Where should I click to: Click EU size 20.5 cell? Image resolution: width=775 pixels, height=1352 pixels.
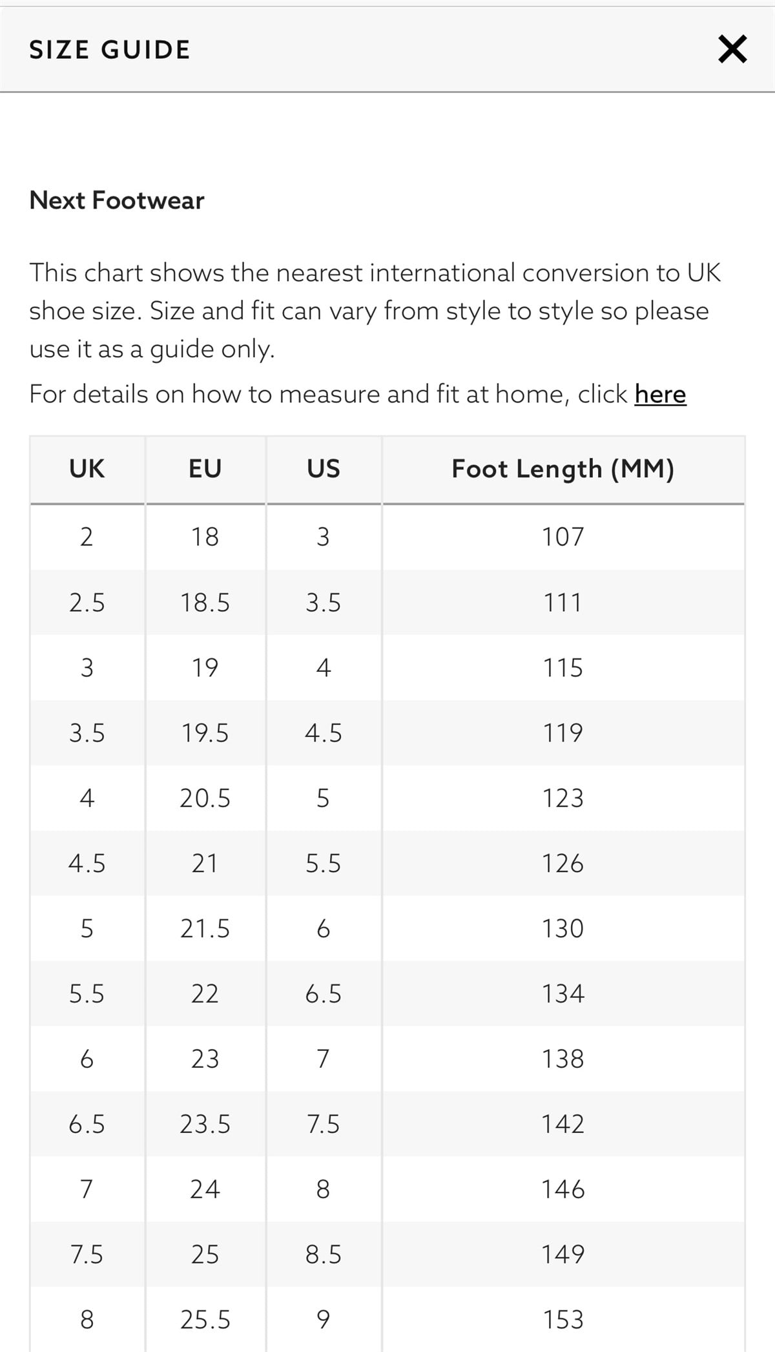point(205,798)
